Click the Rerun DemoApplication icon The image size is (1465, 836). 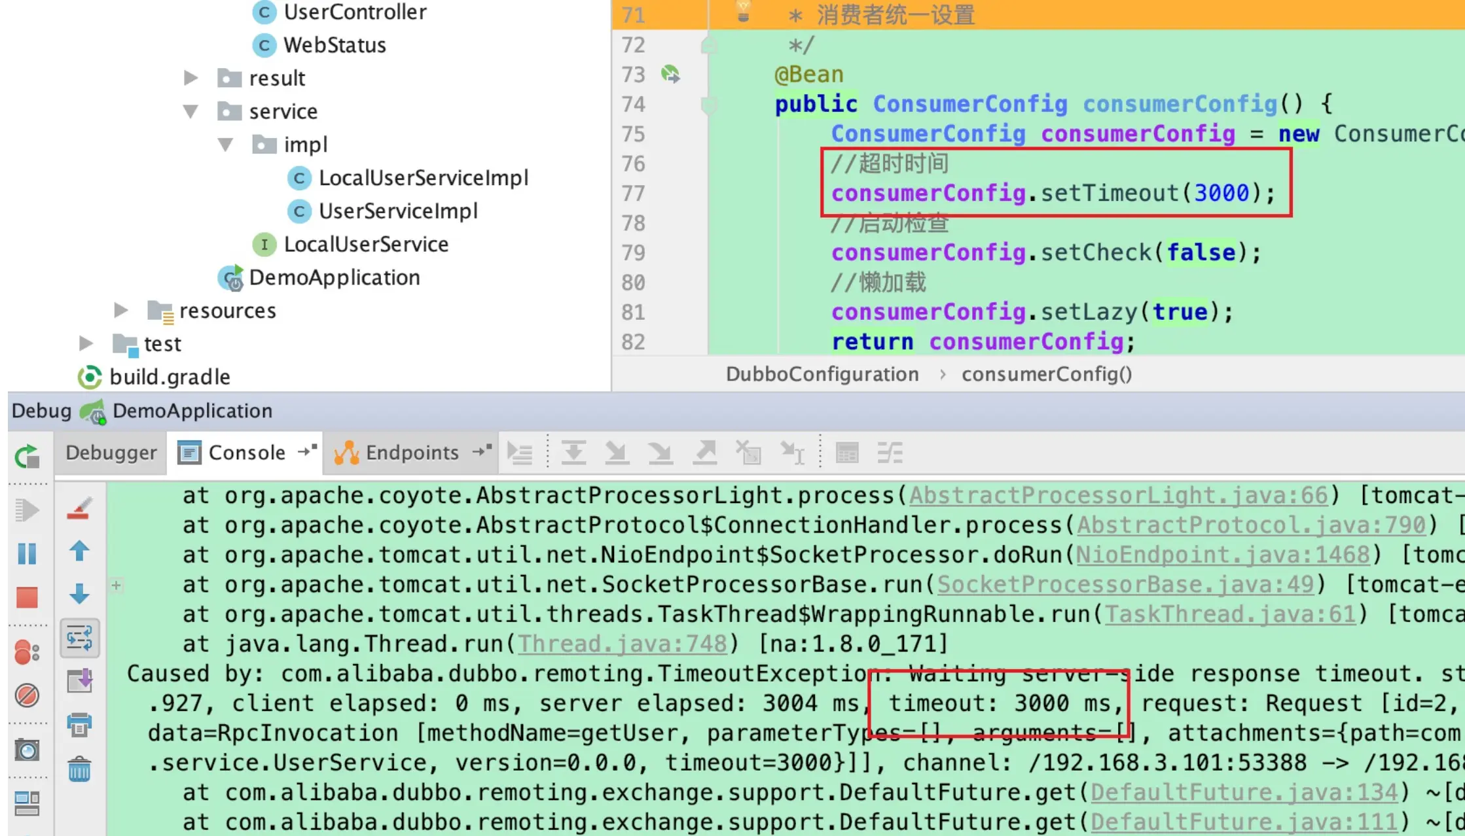(x=27, y=456)
